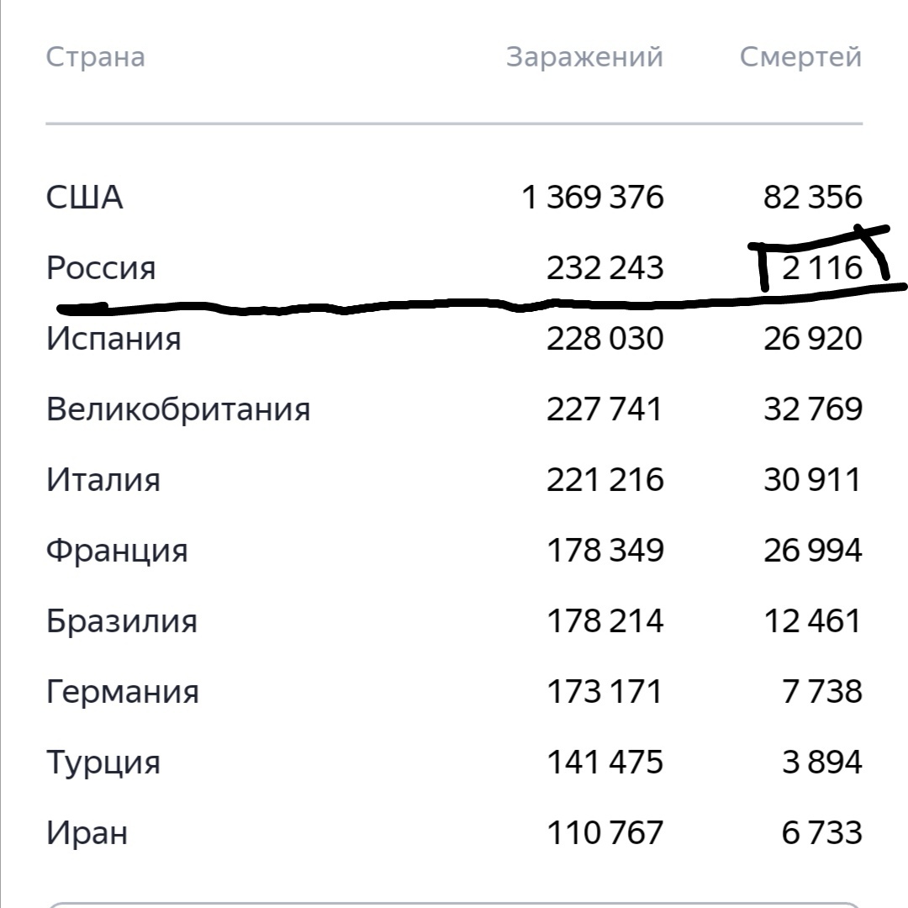Image resolution: width=908 pixels, height=908 pixels.
Task: Click Russia infections value 232 243
Action: tap(605, 267)
